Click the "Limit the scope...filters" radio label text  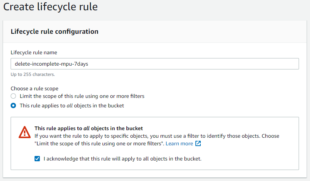pos(82,96)
